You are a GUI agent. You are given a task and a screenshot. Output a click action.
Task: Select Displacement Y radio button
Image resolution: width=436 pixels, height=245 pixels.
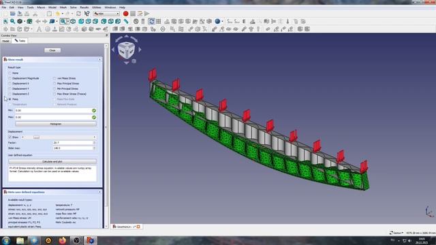click(x=10, y=89)
